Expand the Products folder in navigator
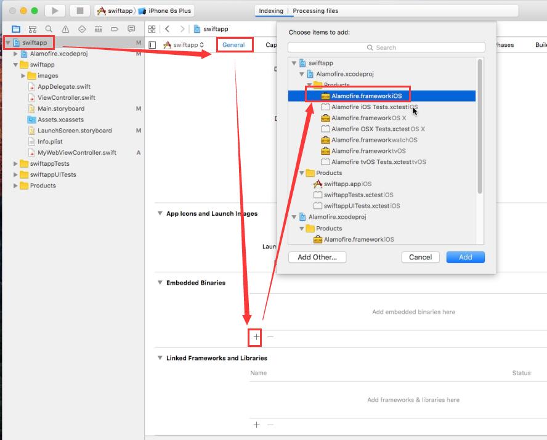The width and height of the screenshot is (547, 440). 15,185
